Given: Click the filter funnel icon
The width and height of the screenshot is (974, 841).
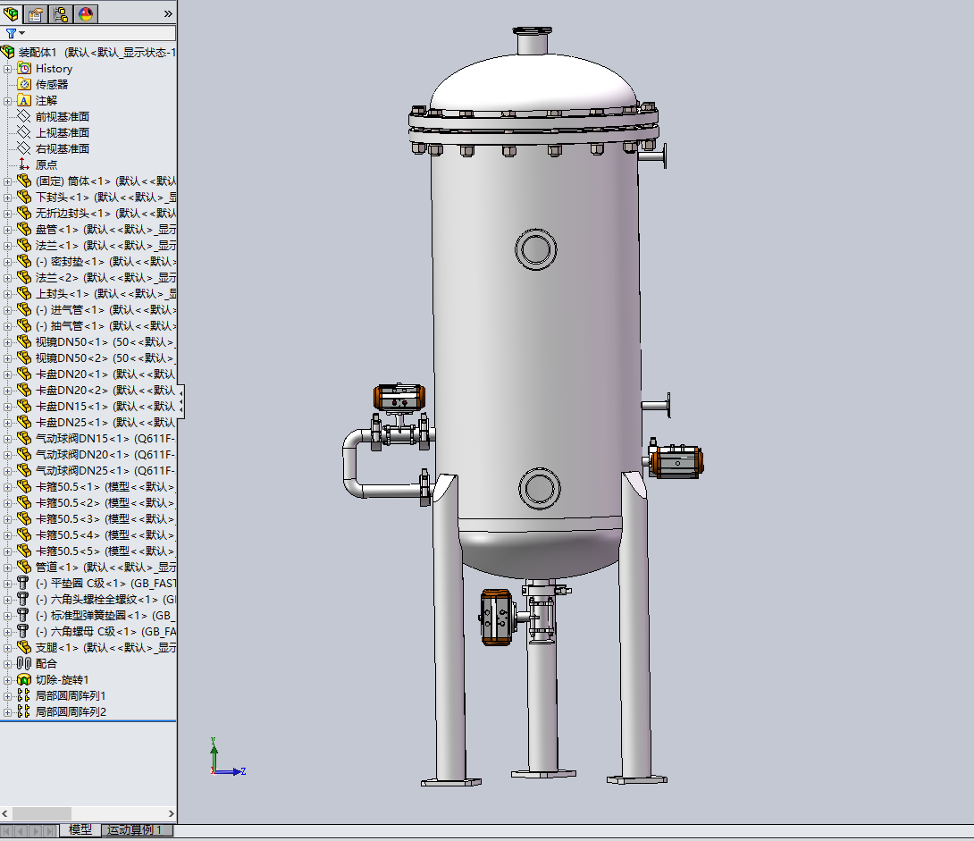Looking at the screenshot, I should 11,33.
